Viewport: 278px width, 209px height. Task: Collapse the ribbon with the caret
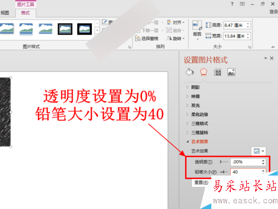coord(273,47)
